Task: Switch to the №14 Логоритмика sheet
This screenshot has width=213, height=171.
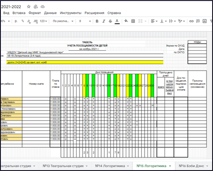Action: pos(110,166)
